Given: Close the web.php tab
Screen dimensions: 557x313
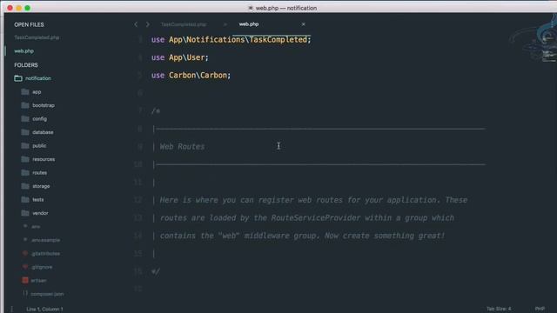Looking at the screenshot, I should 303,24.
